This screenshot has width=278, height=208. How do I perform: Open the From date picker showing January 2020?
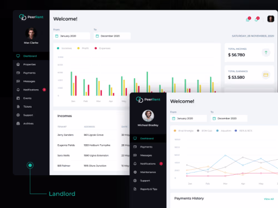(x=72, y=36)
